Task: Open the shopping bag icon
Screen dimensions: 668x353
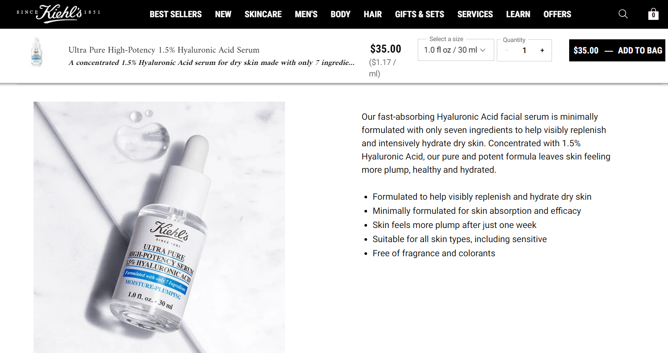Action: pyautogui.click(x=653, y=14)
